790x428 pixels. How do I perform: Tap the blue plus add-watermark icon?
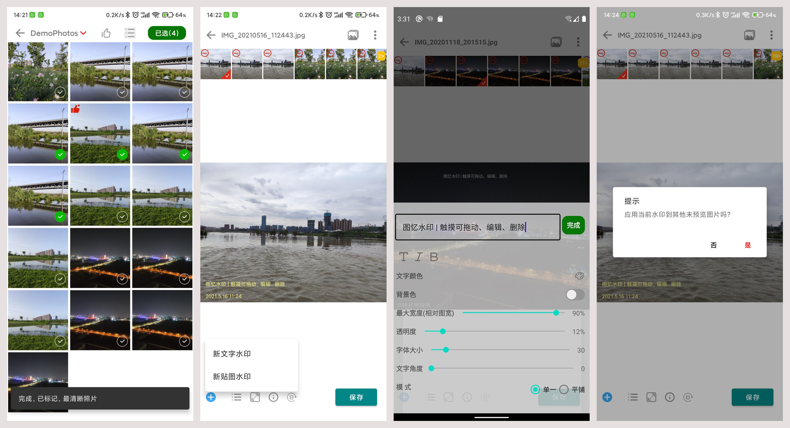click(211, 397)
